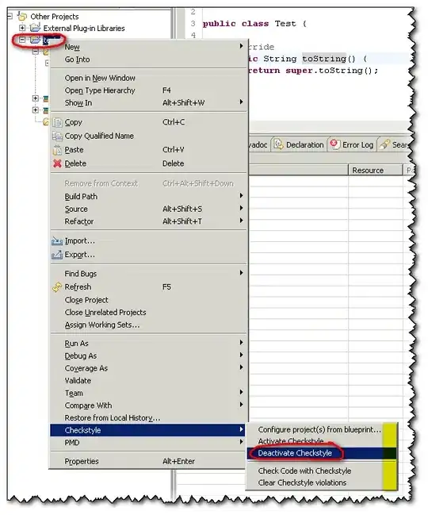
Task: Choose Import... from the menu
Action: tap(148, 241)
